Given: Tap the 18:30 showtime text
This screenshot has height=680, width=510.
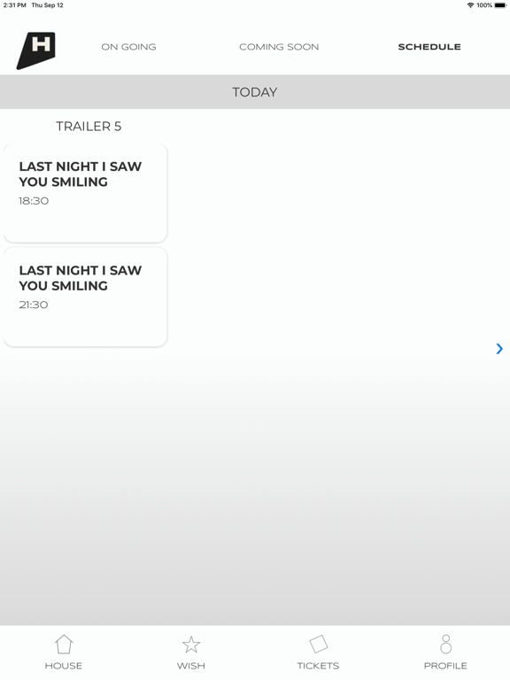Looking at the screenshot, I should coord(34,201).
